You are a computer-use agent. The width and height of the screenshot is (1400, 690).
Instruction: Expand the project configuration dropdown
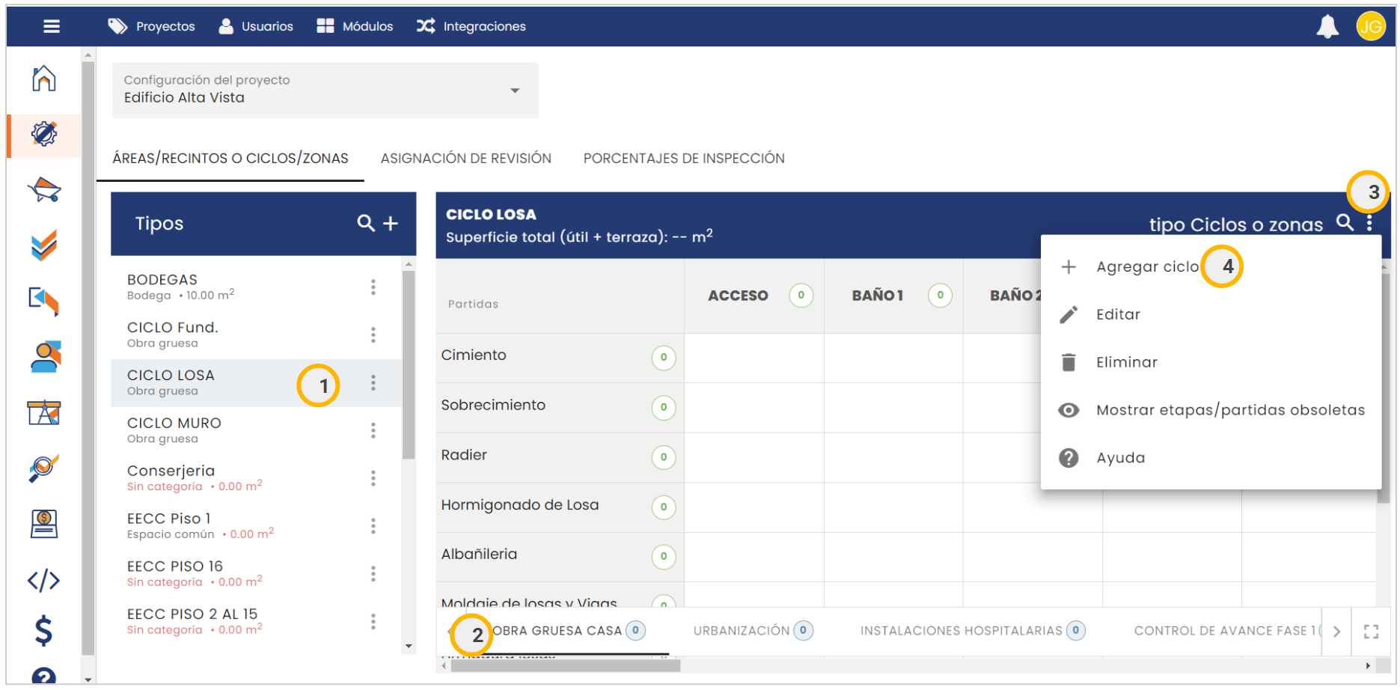515,91
